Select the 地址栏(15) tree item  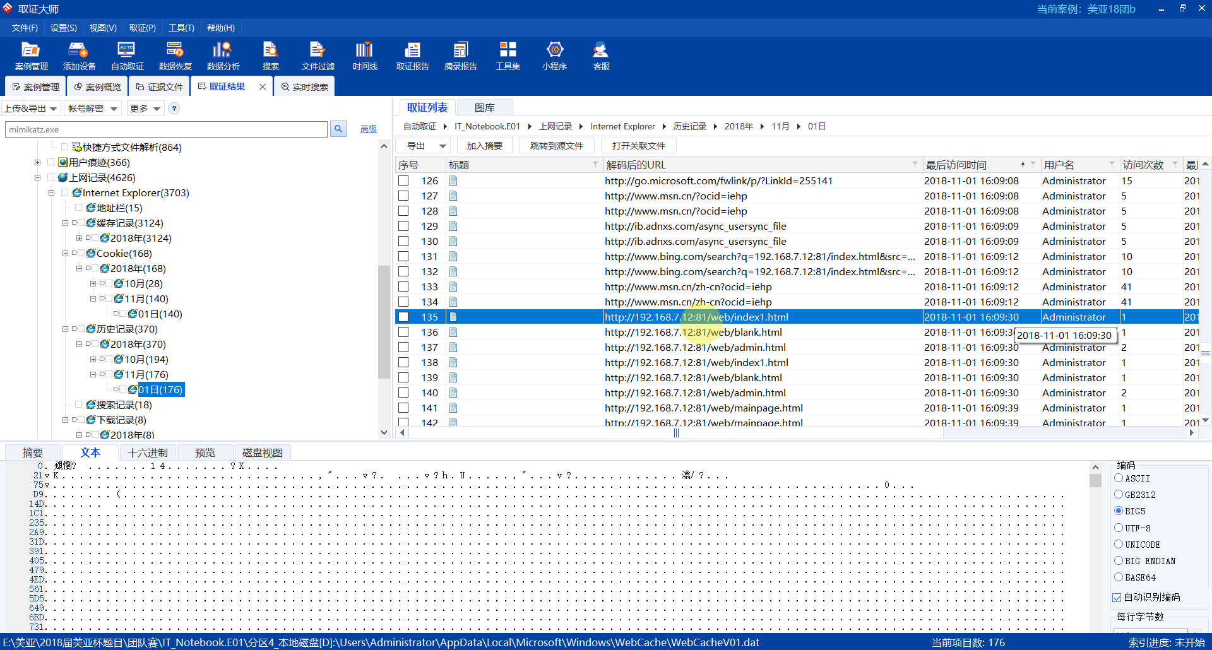pos(119,208)
